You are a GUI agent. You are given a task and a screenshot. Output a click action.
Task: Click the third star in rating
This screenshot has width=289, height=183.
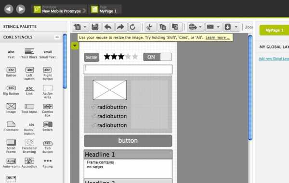coord(121,57)
